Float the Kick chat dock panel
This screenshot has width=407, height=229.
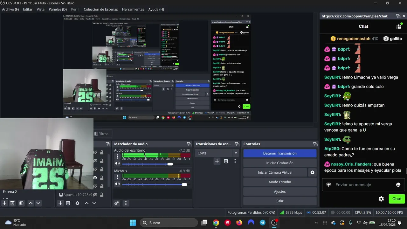(398, 16)
